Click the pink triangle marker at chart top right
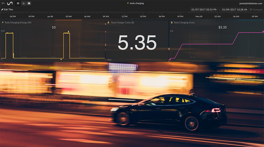The image size is (264, 147). pos(263,32)
